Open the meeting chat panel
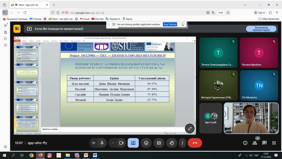The image size is (282, 159). tap(264, 143)
